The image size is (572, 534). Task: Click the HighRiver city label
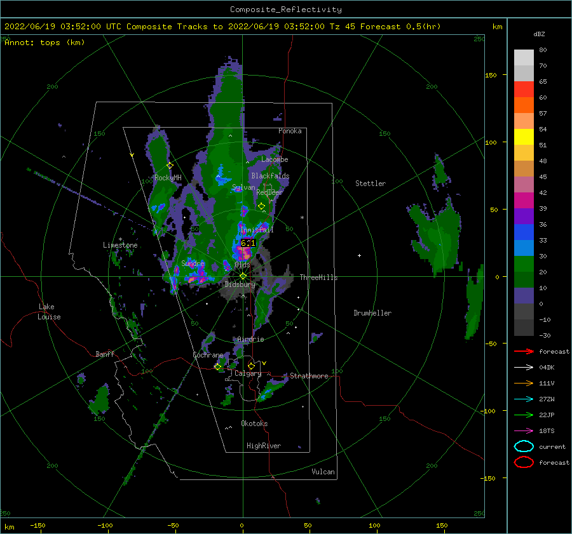[x=264, y=446]
